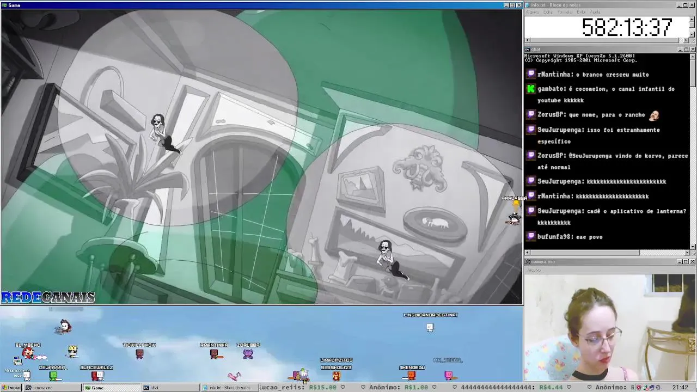Open the Arquivo menu in Notepad
Image resolution: width=697 pixels, height=392 pixels.
532,12
